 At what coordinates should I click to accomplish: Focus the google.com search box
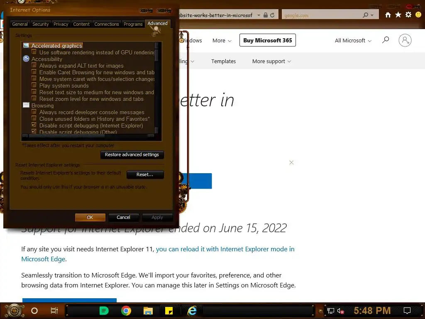[322, 15]
